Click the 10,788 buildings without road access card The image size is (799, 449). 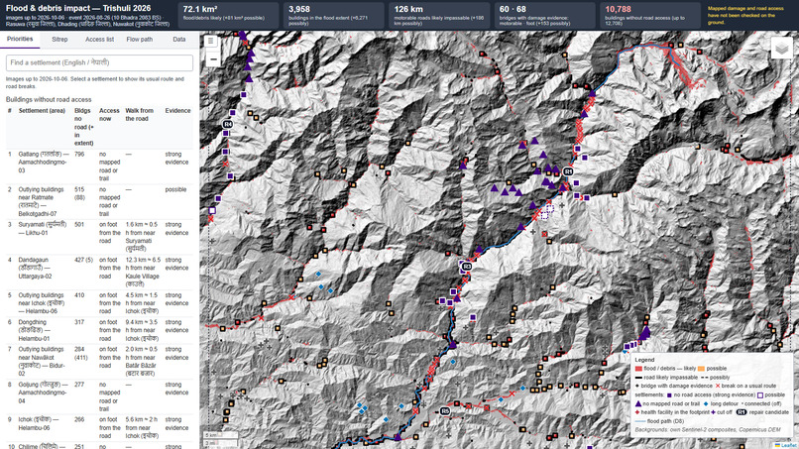pos(650,15)
